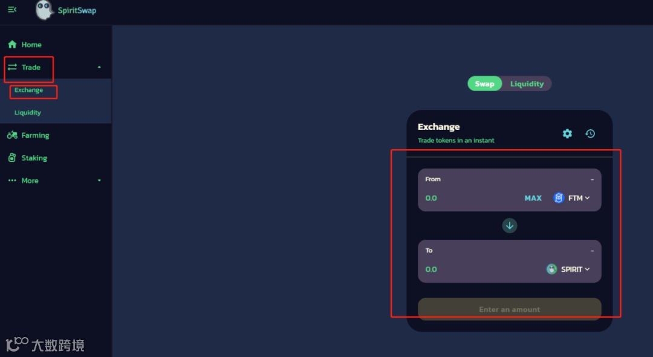Switch to the Swap tab
The width and height of the screenshot is (653, 357).
(x=484, y=83)
